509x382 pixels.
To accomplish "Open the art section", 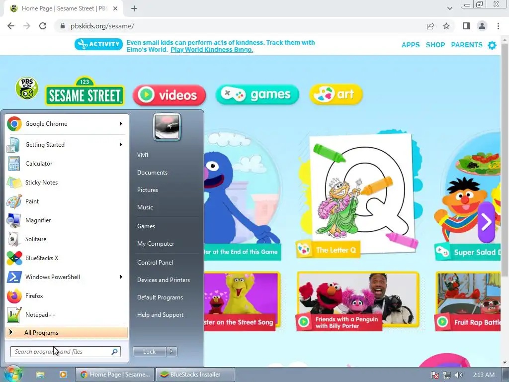I will coord(336,94).
